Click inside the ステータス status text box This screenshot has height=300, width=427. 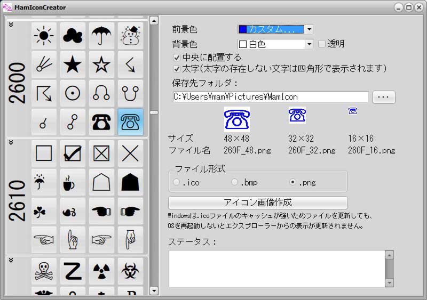[276, 269]
